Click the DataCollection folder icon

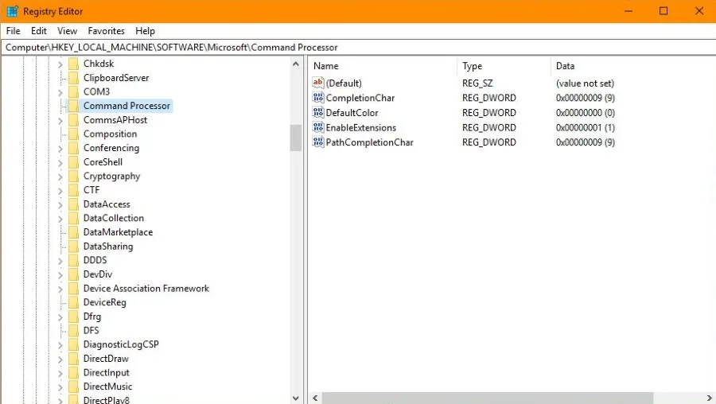[73, 218]
